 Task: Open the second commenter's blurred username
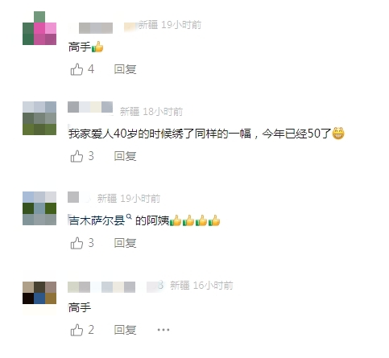(x=90, y=107)
